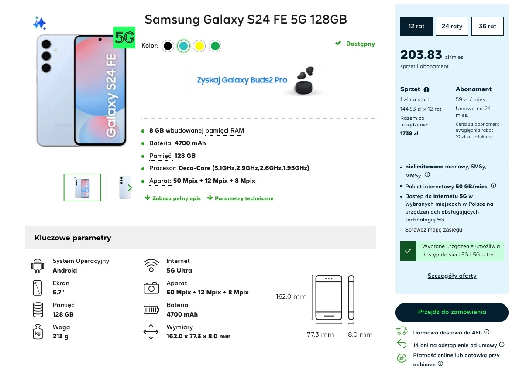
Task: Select the green color option
Action: 215,46
